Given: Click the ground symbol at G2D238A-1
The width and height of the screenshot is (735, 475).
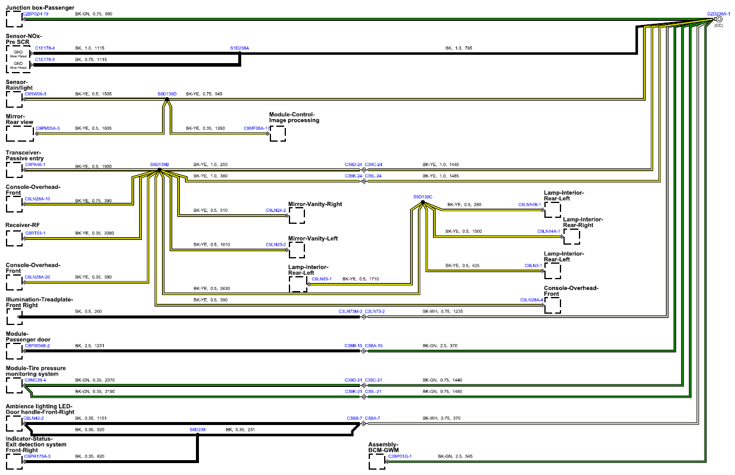Looking at the screenshot, I should [x=719, y=19].
